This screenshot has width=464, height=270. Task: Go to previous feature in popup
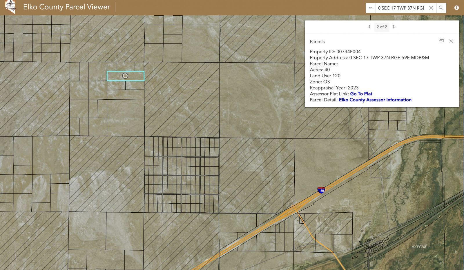369,27
